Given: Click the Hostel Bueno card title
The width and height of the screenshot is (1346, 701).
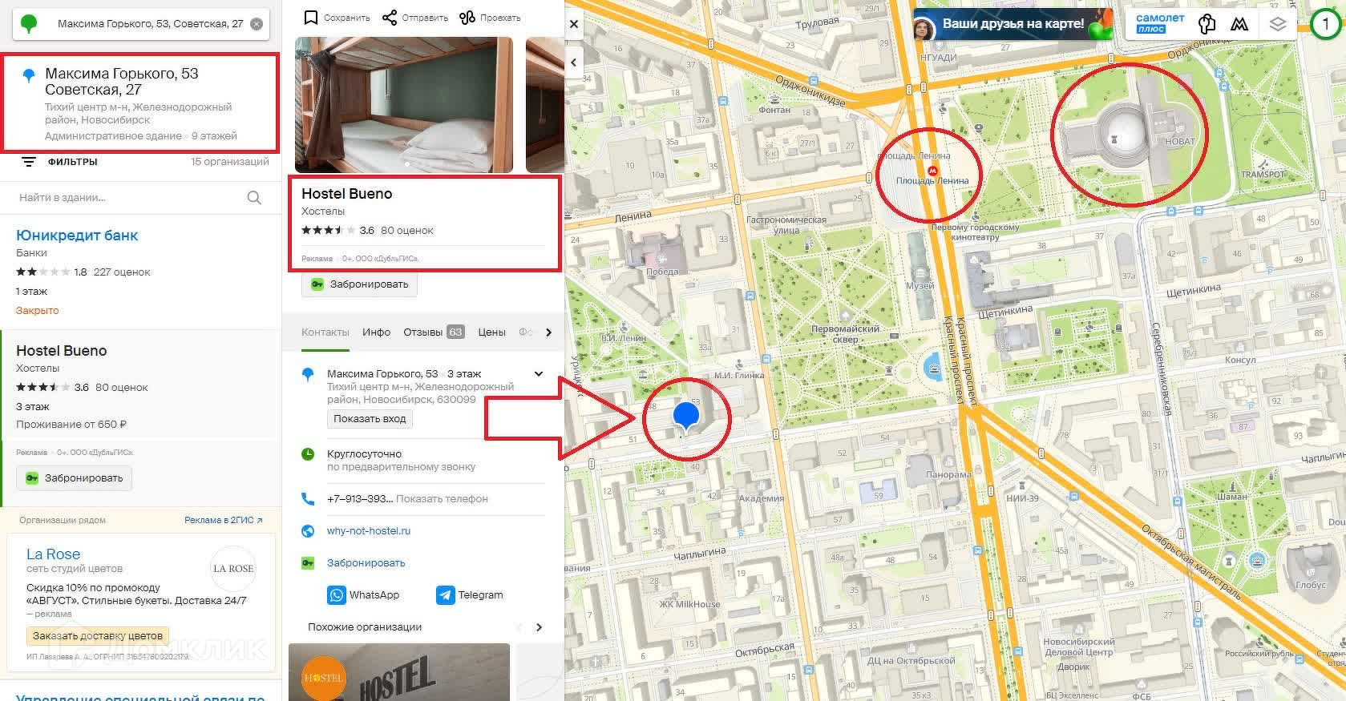Looking at the screenshot, I should point(347,194).
